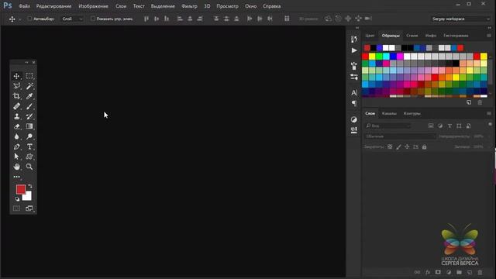This screenshot has height=279, width=496.
Task: Open the Adjustments panel icon
Action: [x=354, y=119]
